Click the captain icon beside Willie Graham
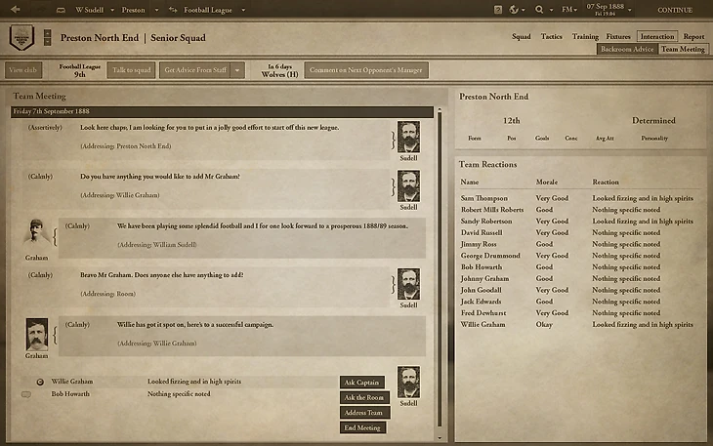This screenshot has width=713, height=446. tap(40, 382)
